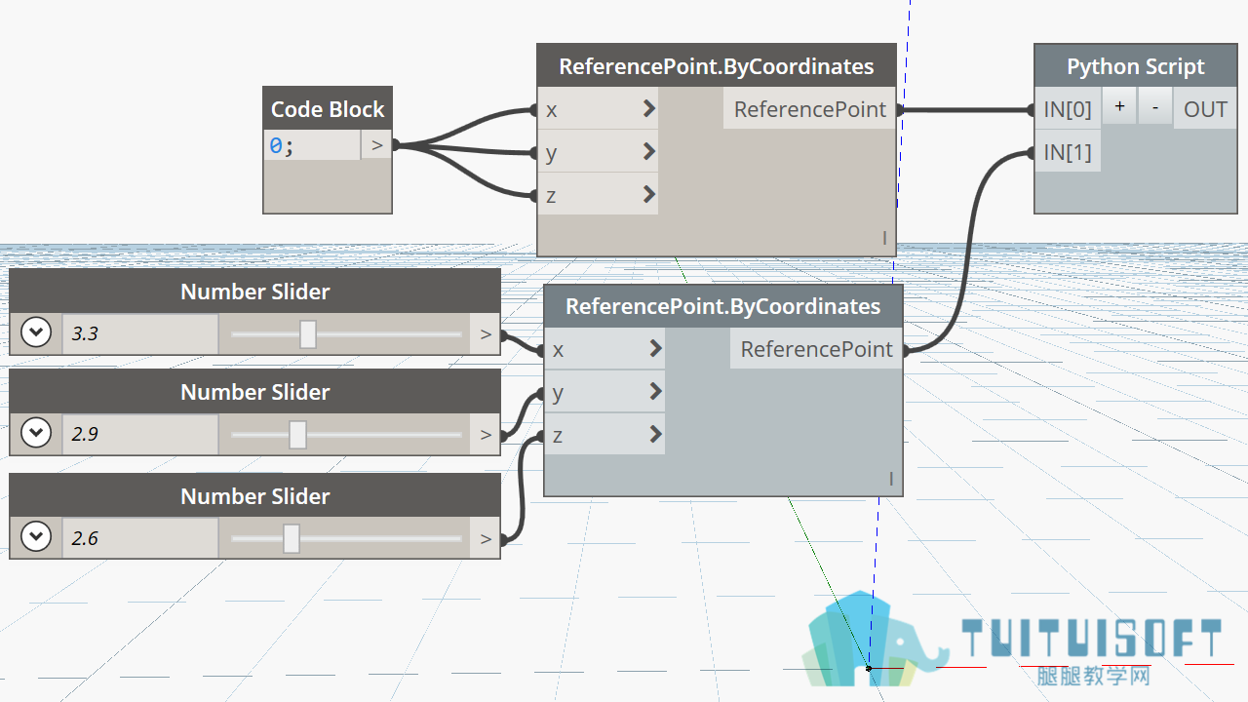Click x input of the slider-fed ReferencePoint node

click(x=604, y=349)
